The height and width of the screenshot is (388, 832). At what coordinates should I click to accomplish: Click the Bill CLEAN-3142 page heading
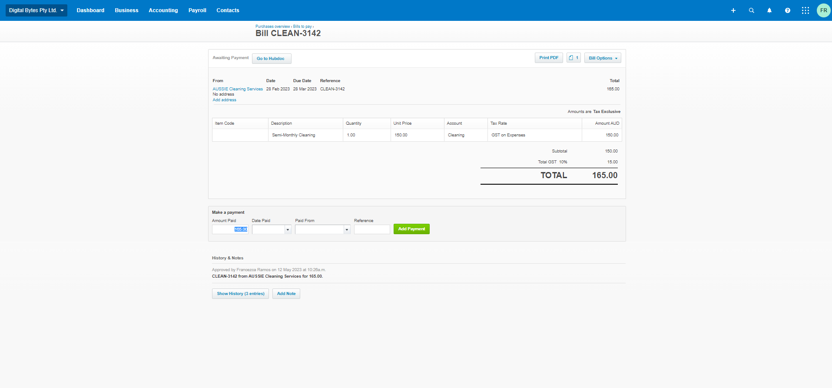tap(288, 33)
